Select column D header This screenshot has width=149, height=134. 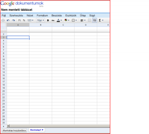tap(86, 25)
